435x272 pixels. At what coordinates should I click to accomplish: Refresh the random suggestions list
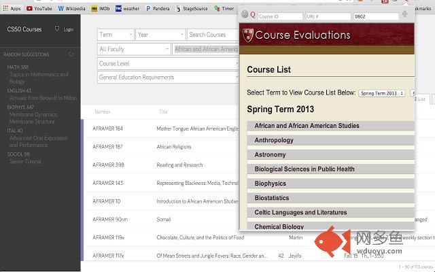71,53
